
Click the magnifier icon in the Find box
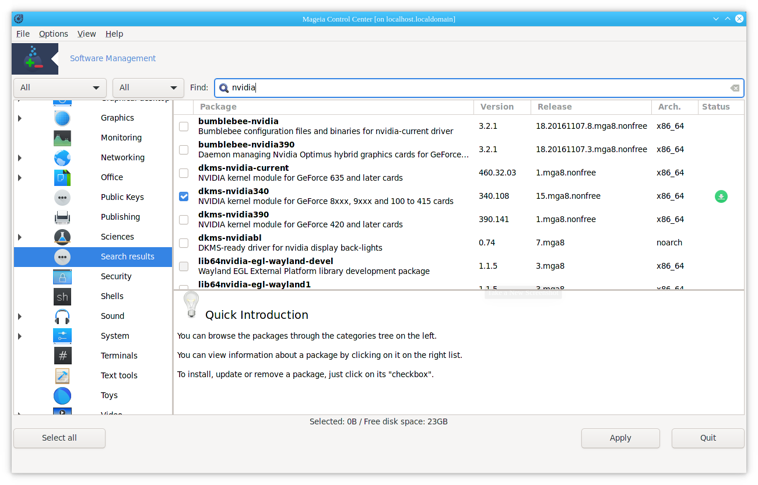[x=224, y=88]
